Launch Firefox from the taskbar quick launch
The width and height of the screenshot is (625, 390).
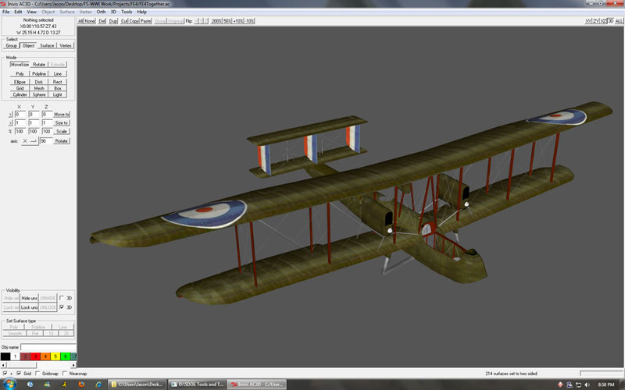tap(81, 385)
